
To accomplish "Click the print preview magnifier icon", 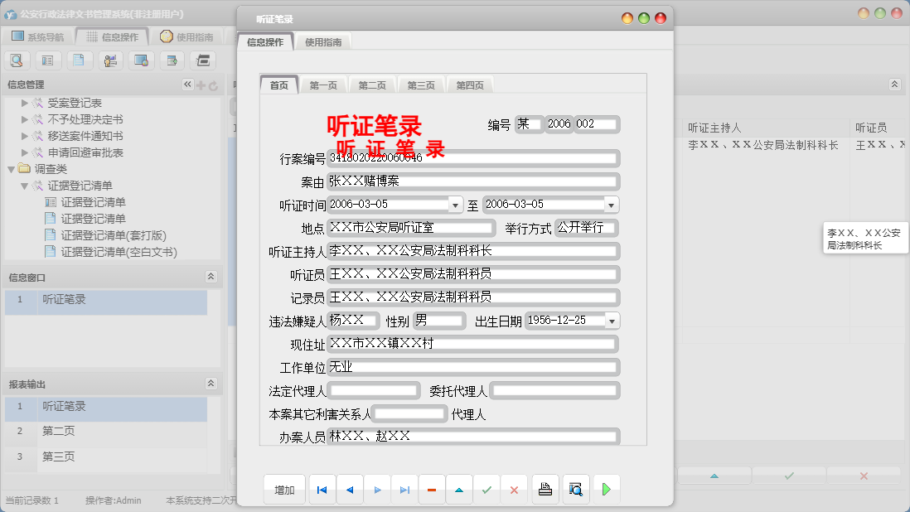I will [x=575, y=489].
